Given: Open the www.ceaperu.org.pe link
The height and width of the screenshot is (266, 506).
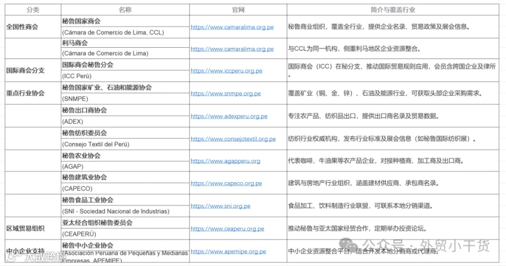Looking at the screenshot, I should click(227, 229).
